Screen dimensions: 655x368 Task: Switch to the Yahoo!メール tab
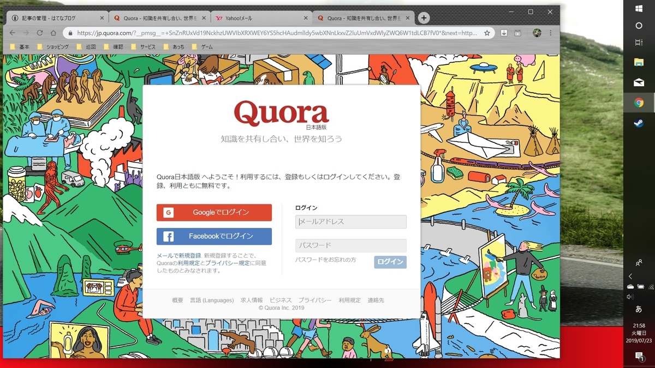click(261, 18)
